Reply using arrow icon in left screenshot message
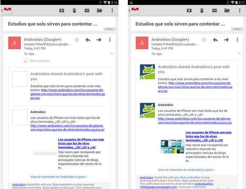246x189 pixels. click(88, 40)
